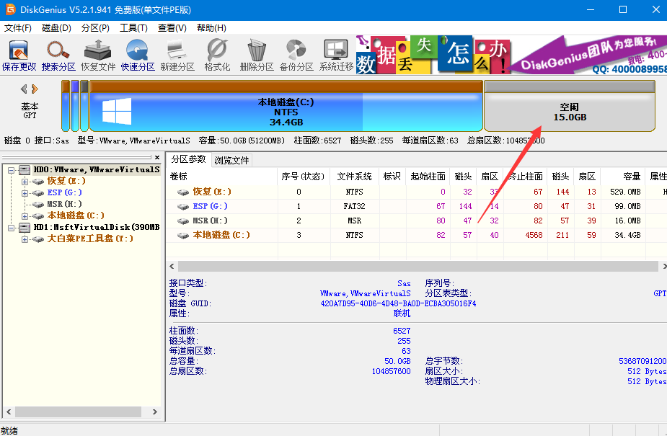This screenshot has width=667, height=436.
Task: Open the 搜索分区 search partition tool
Action: coord(58,55)
